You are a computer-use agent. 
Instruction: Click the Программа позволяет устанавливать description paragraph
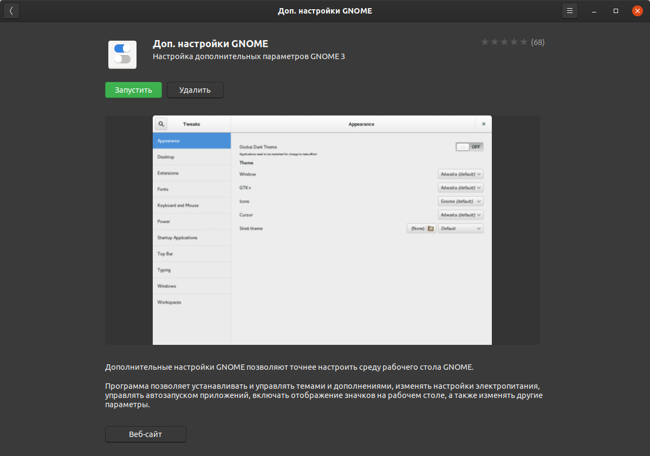tap(324, 396)
